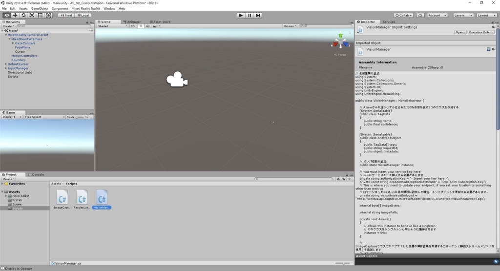Collapse MixedRealityCameraParent node
The image size is (500, 271).
coord(6,35)
